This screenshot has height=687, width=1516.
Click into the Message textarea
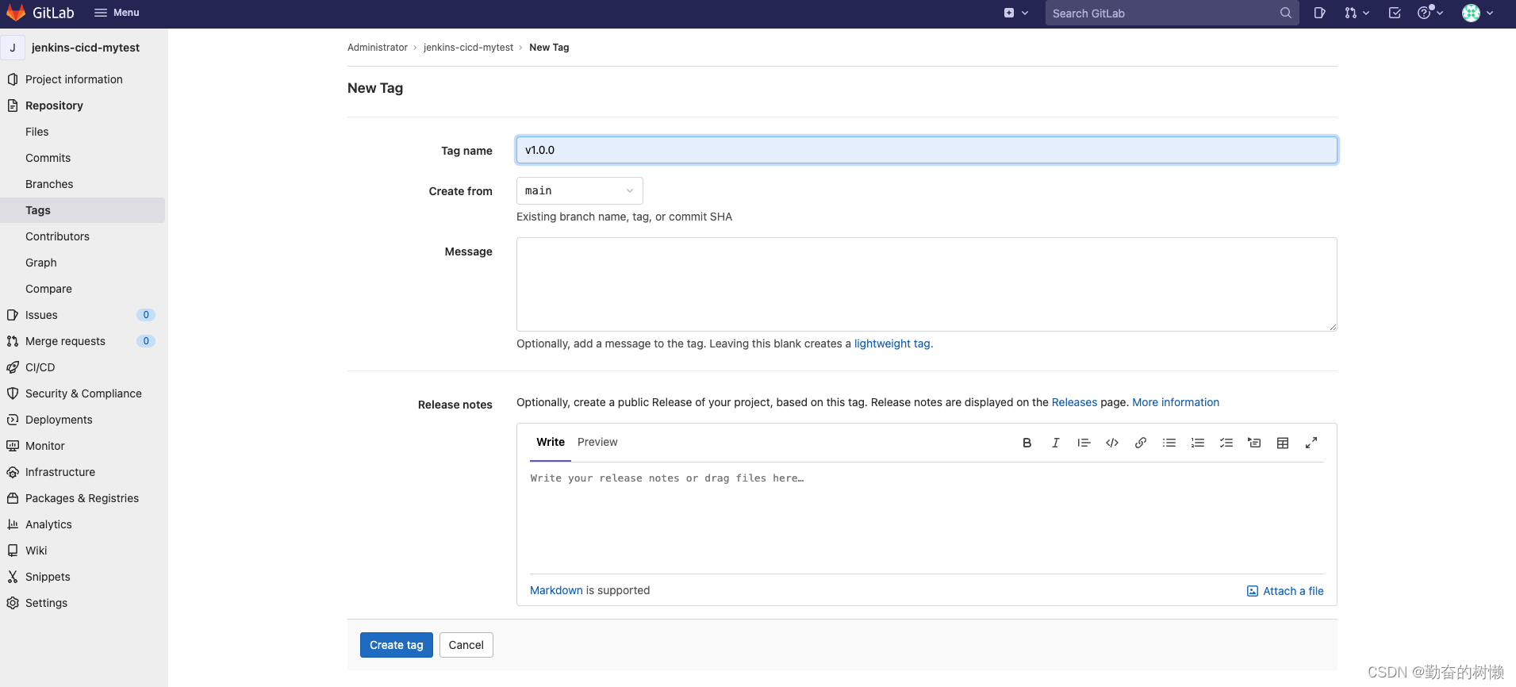pos(927,284)
